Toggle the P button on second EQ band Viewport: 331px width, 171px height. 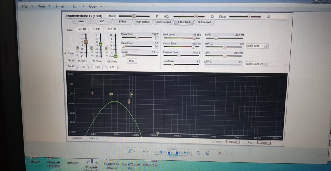click(x=92, y=48)
